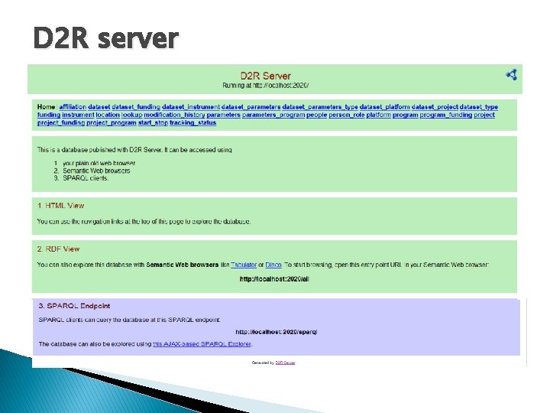
Task: Open the dataset_parameters link
Action: [x=251, y=107]
